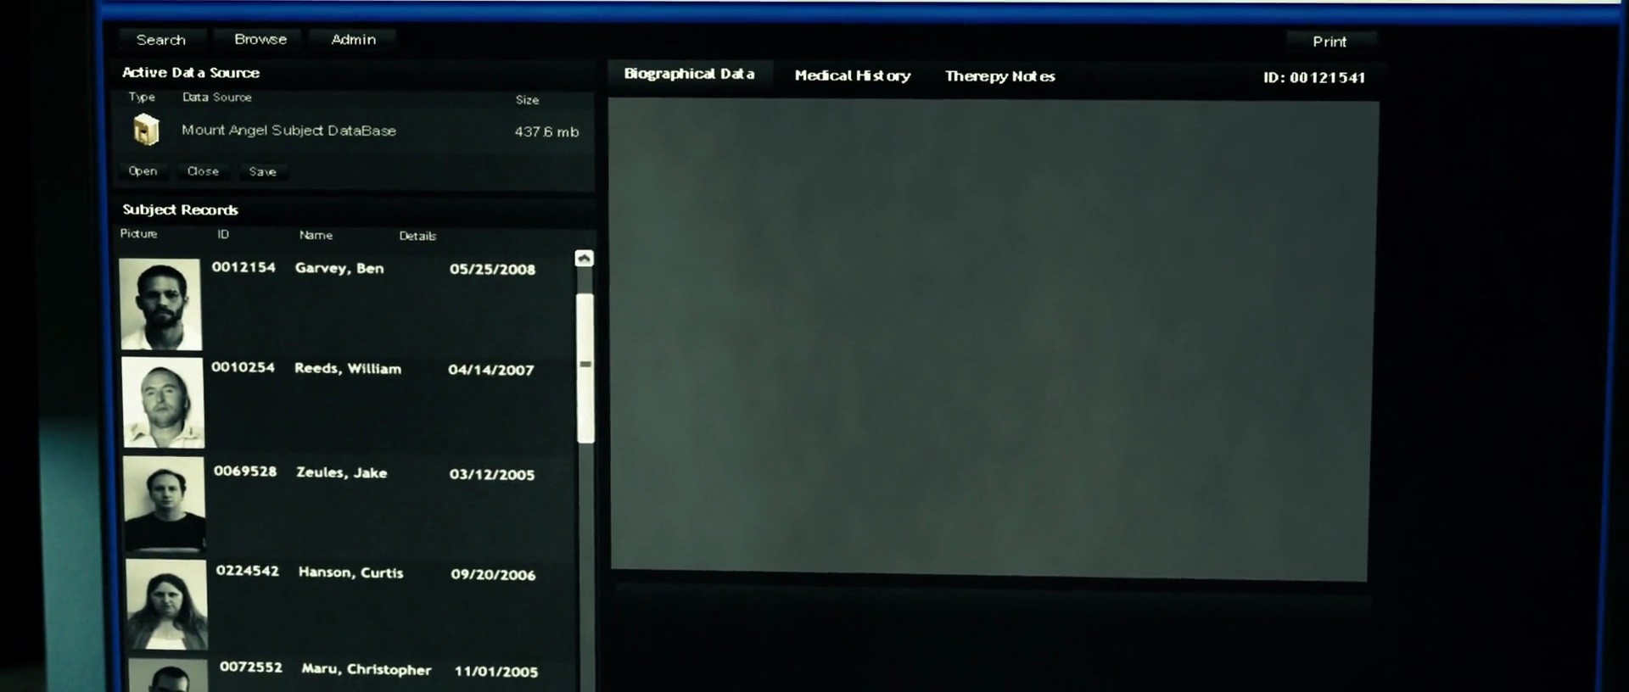Click the Type column header
Image resolution: width=1629 pixels, height=692 pixels.
[x=142, y=98]
